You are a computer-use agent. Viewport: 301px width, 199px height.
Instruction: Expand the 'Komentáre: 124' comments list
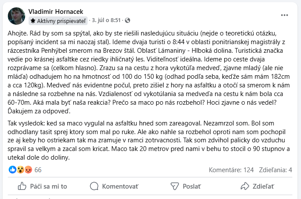coord(231,170)
